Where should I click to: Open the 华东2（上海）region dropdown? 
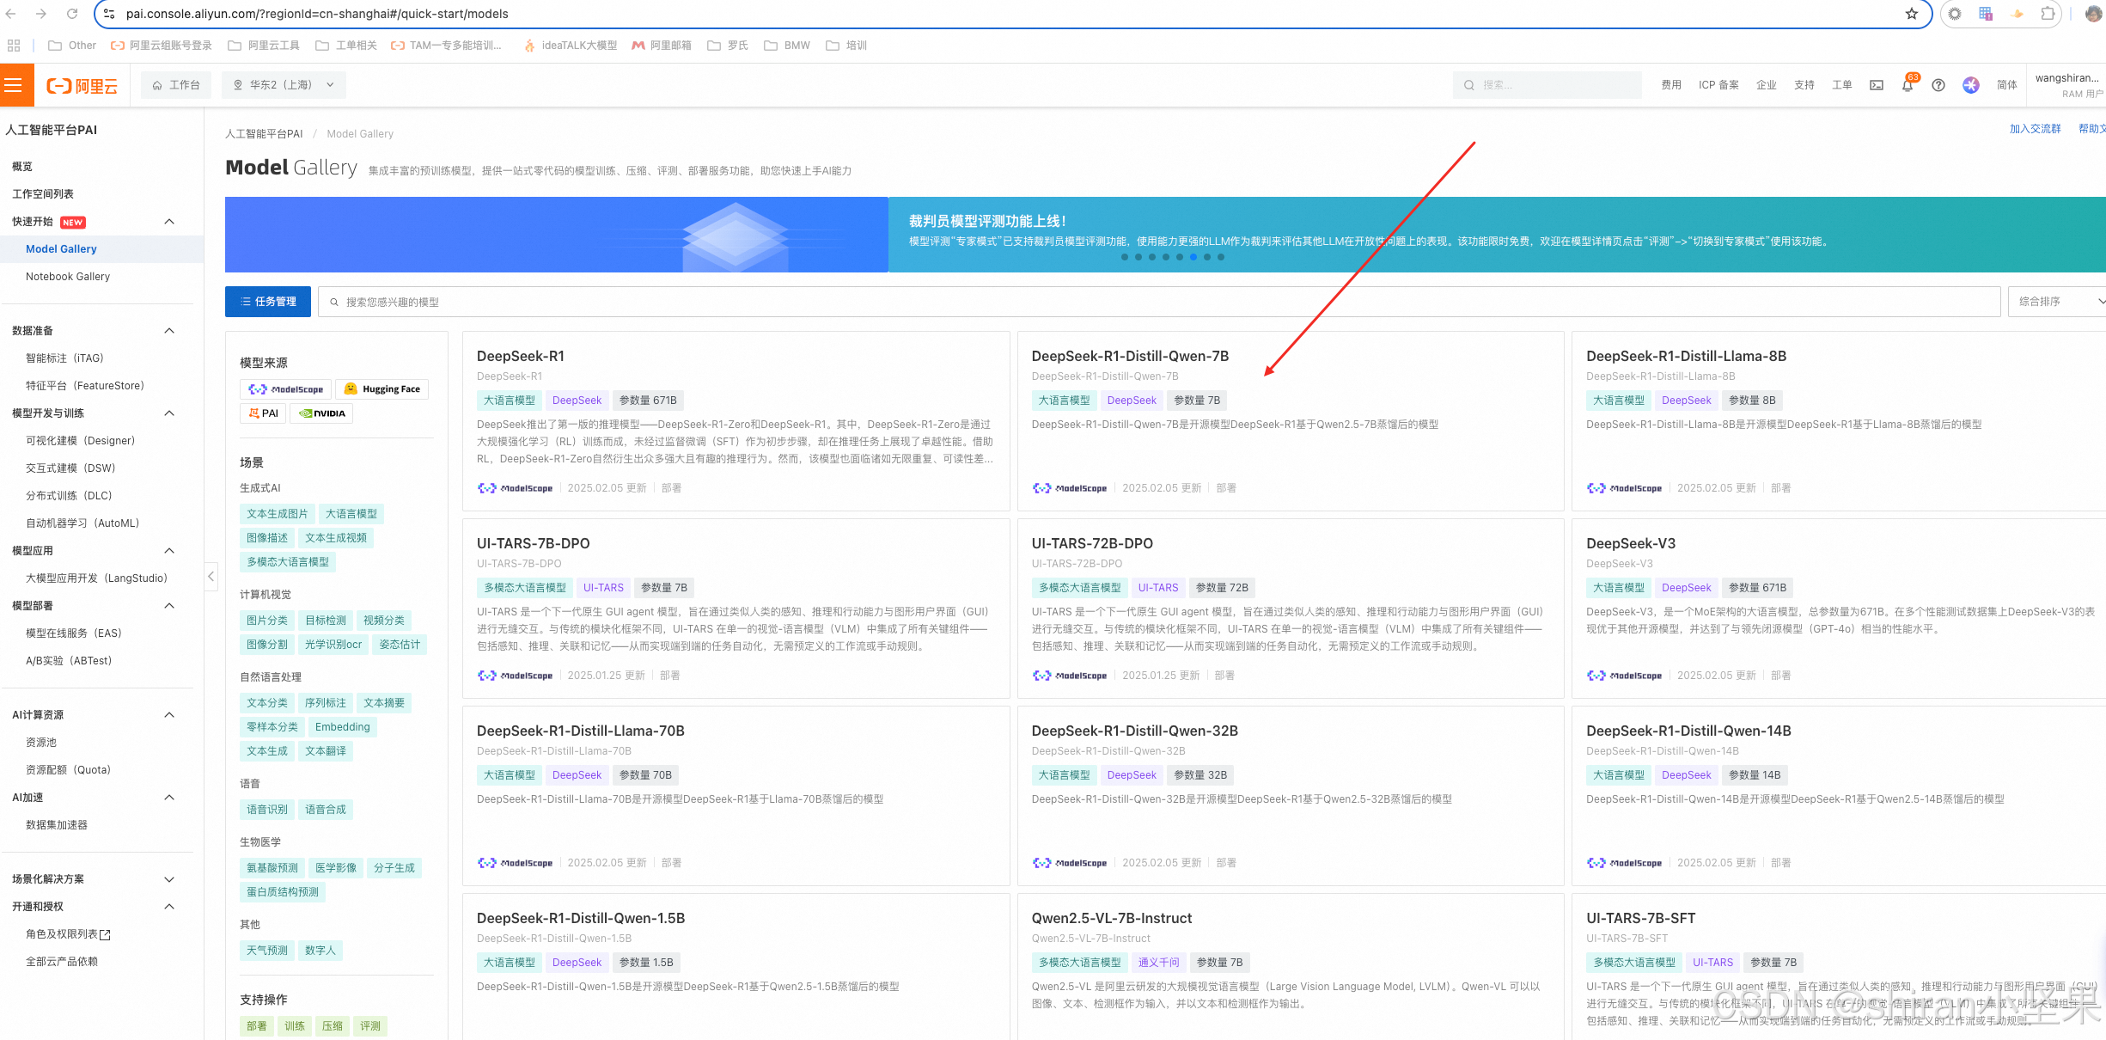(x=283, y=85)
